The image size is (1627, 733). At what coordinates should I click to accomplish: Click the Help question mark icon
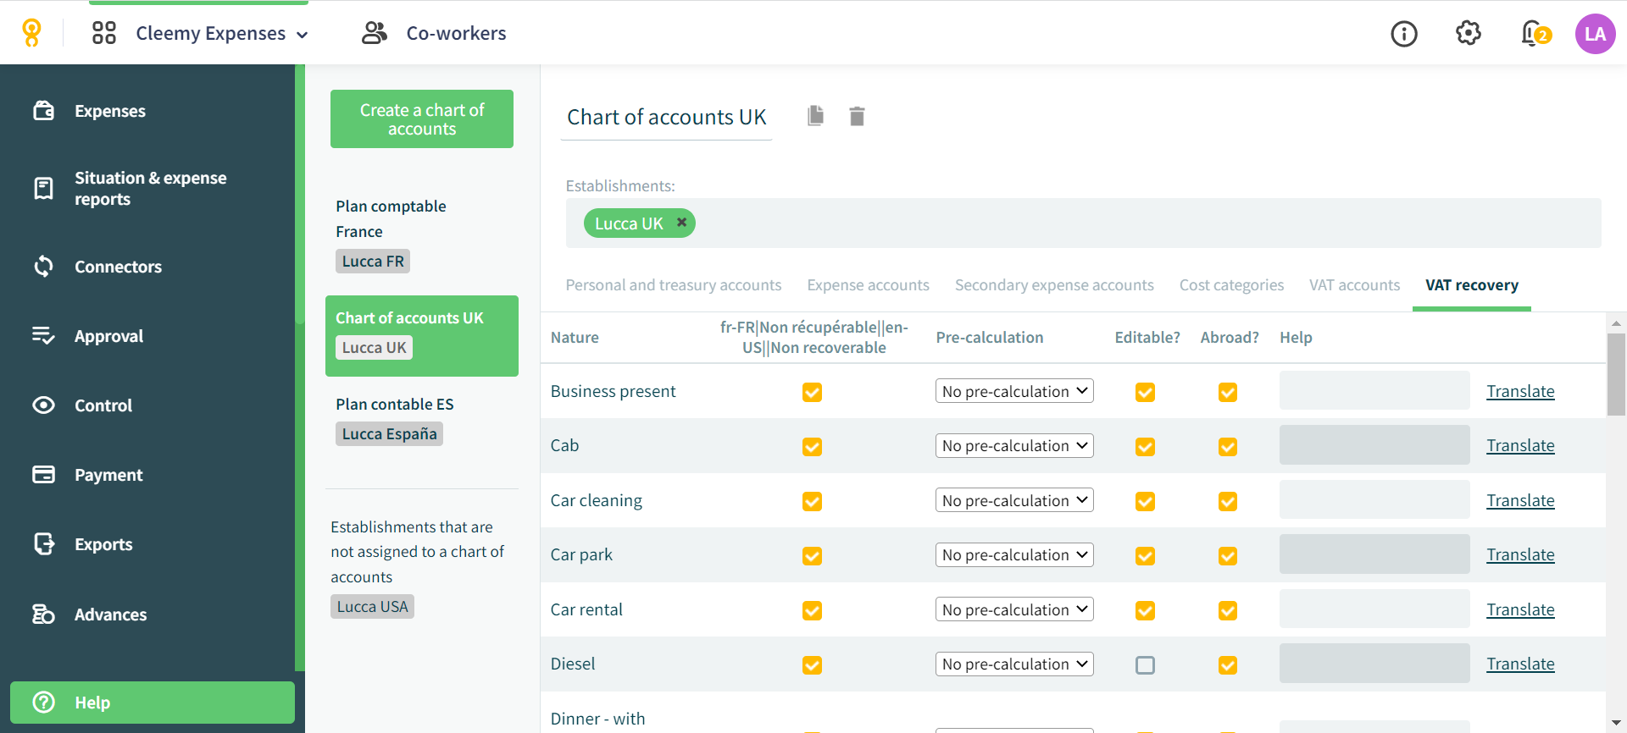(x=44, y=703)
